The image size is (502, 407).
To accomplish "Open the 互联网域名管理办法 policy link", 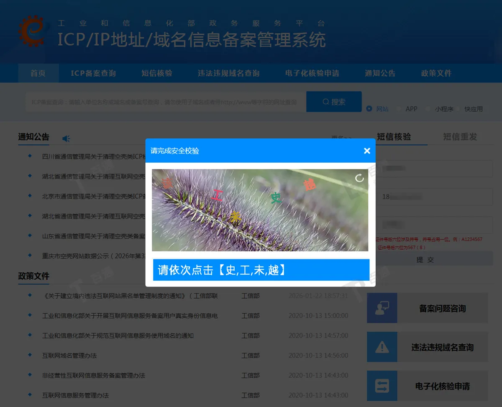I will coord(69,356).
